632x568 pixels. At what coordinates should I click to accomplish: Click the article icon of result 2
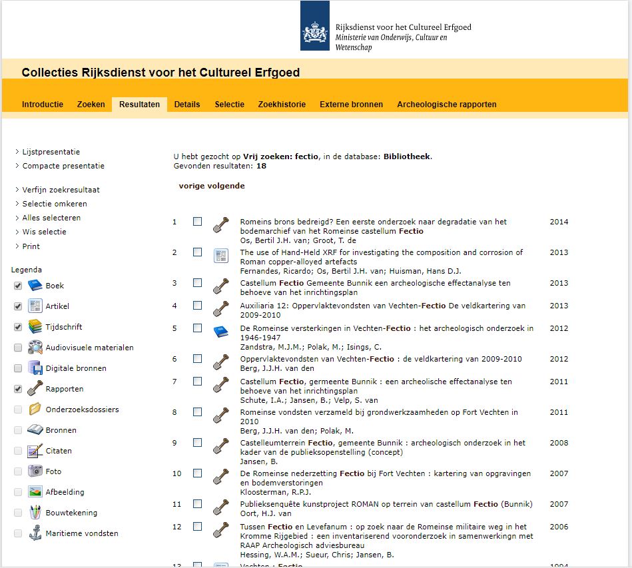point(220,256)
